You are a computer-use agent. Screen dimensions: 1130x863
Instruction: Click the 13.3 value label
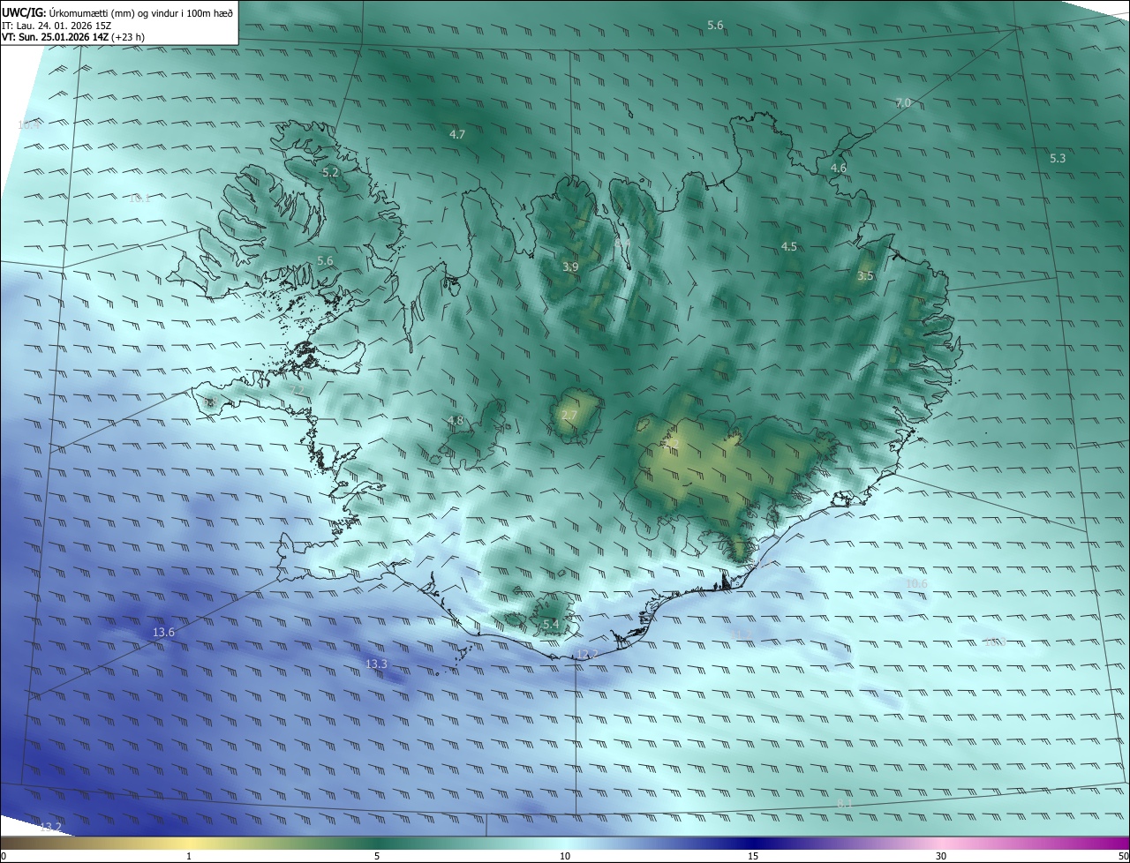coord(377,664)
